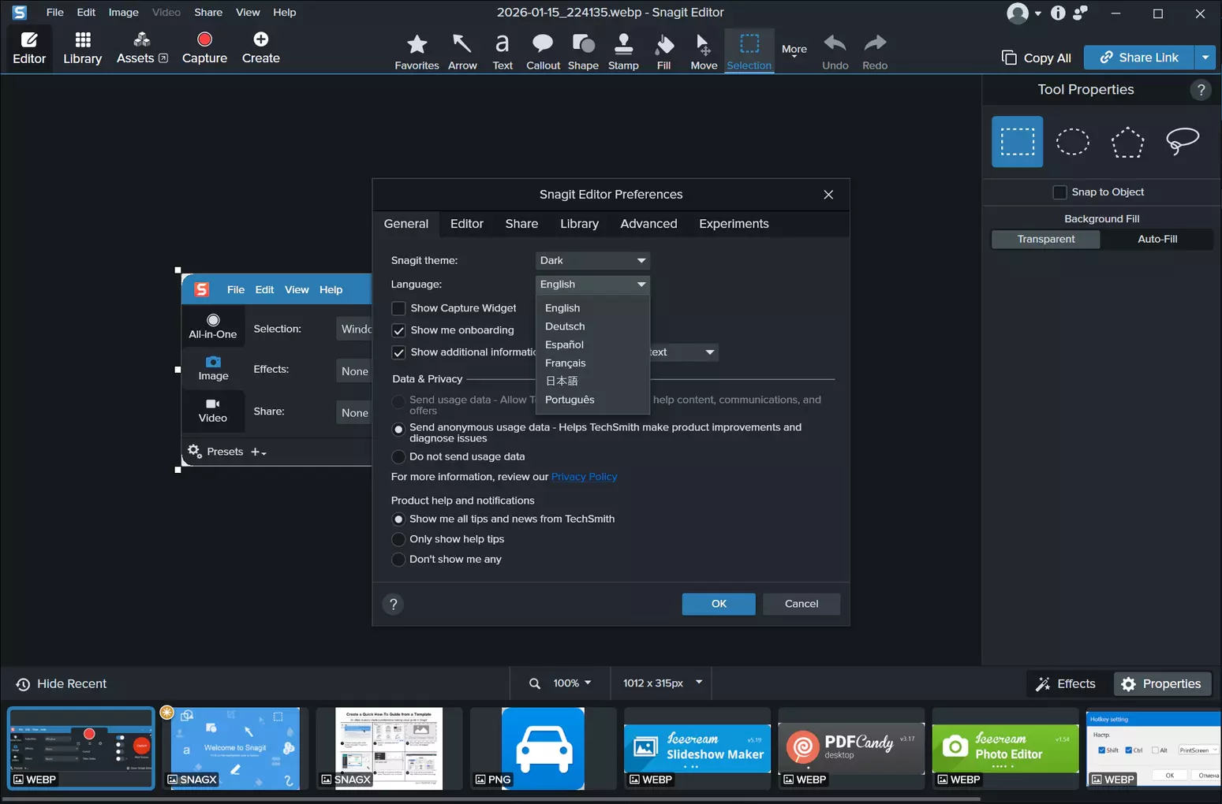Select the Fill bucket tool
Screen dimensions: 1222x804
point(663,50)
